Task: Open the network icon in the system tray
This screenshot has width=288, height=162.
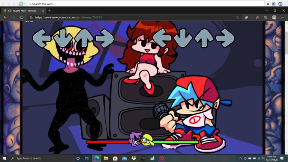Action: point(259,158)
